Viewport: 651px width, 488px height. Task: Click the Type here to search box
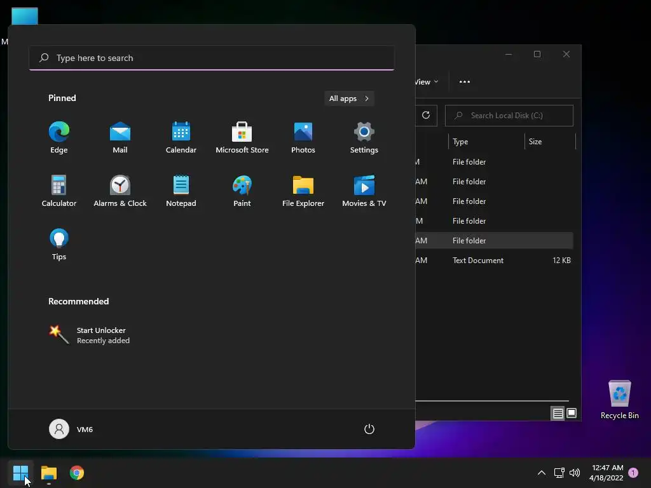pos(212,58)
